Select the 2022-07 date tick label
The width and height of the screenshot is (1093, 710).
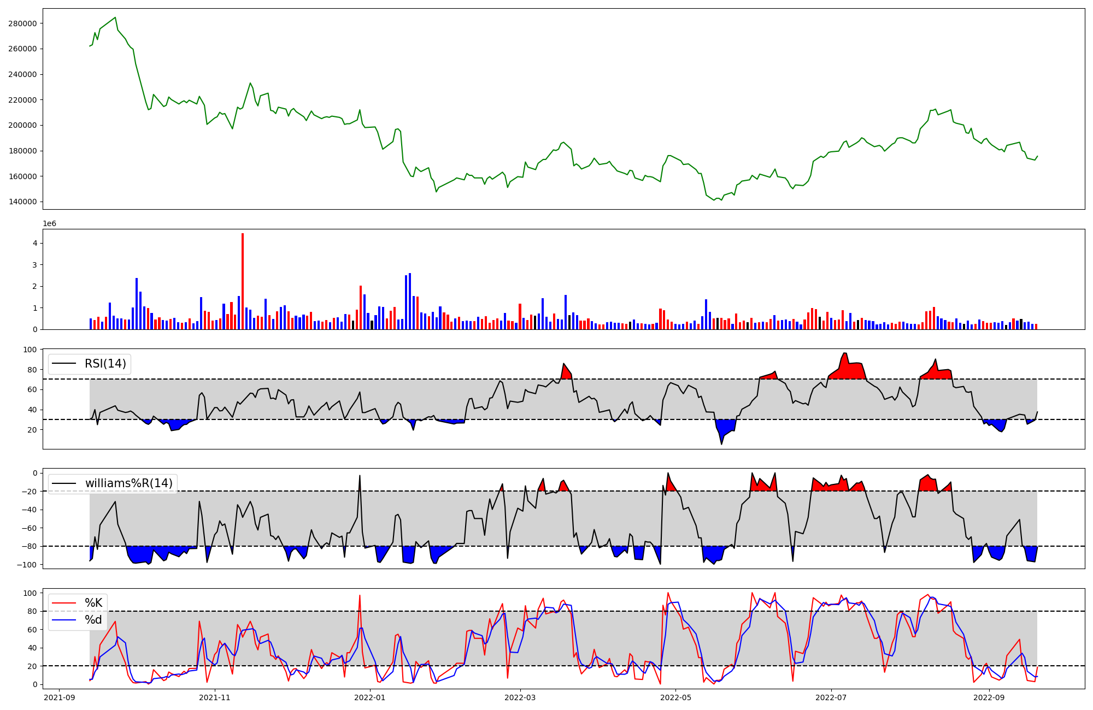[x=831, y=697]
